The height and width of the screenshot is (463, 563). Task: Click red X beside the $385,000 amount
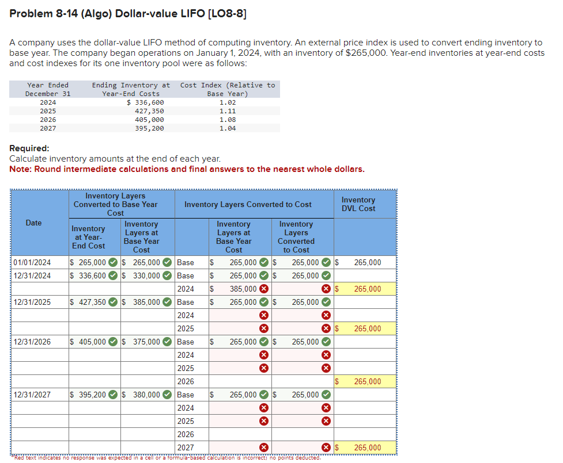point(263,289)
